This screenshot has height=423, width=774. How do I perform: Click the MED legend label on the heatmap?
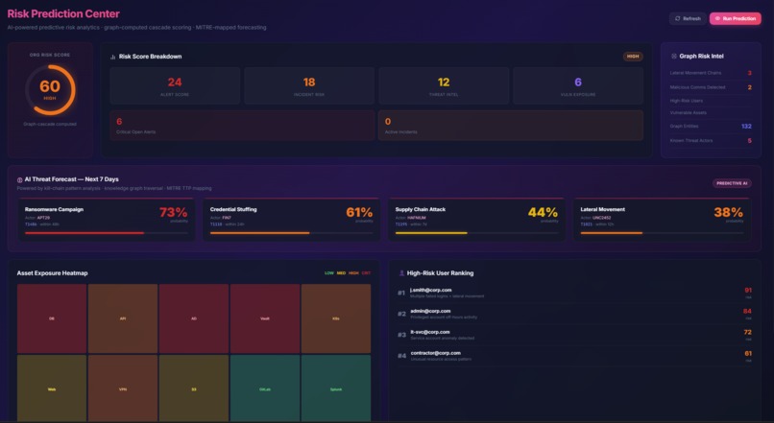pos(341,273)
